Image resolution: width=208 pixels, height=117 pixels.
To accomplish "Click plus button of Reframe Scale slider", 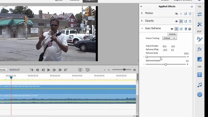I will 188,57.
